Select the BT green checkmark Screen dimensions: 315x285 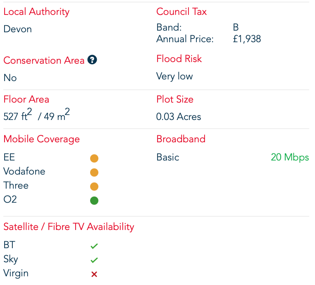click(94, 246)
